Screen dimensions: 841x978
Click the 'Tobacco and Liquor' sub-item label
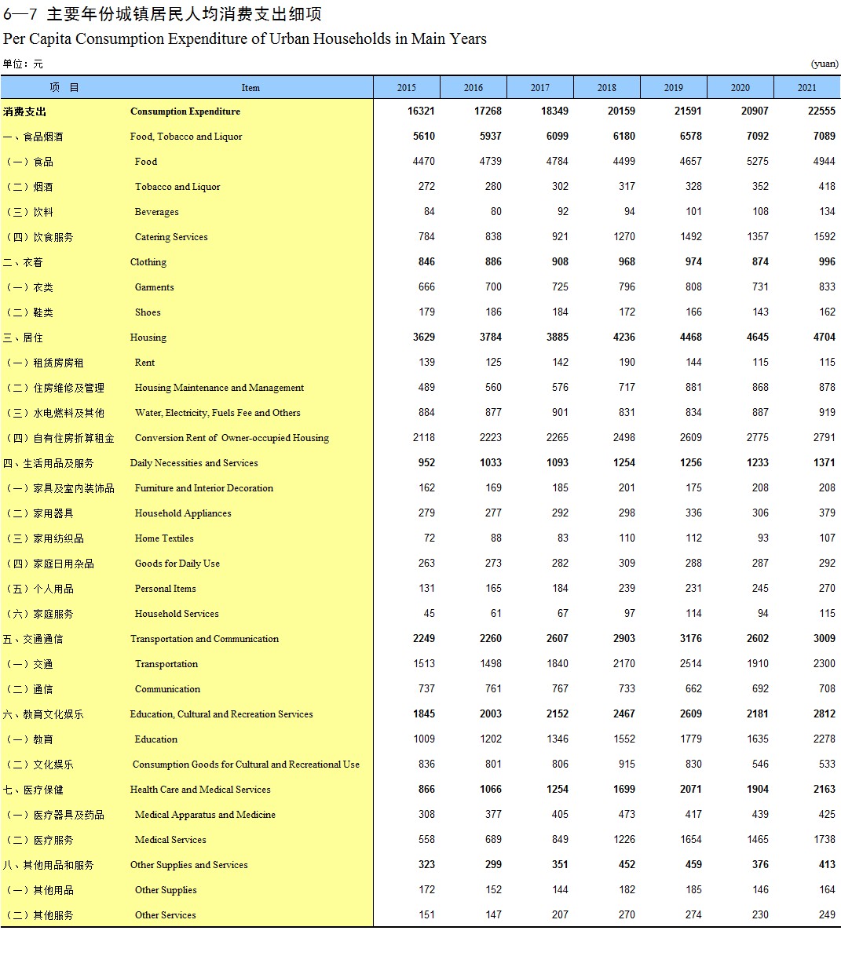point(177,187)
